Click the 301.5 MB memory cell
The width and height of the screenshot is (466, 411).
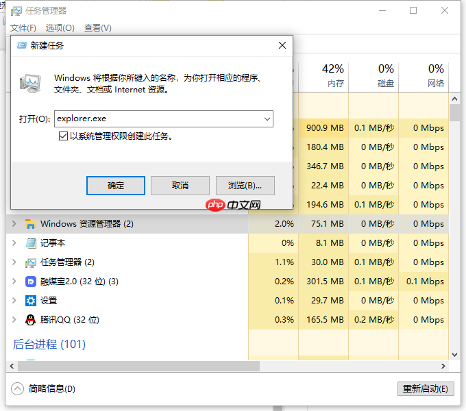point(325,282)
